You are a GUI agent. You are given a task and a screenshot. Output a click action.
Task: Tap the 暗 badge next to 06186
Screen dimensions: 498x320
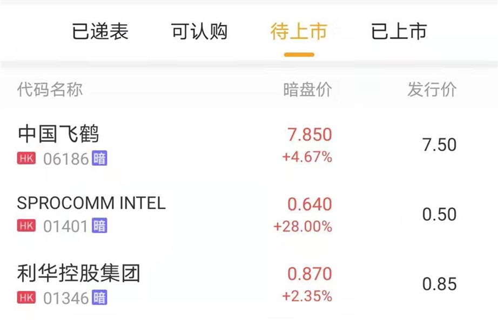pyautogui.click(x=99, y=159)
